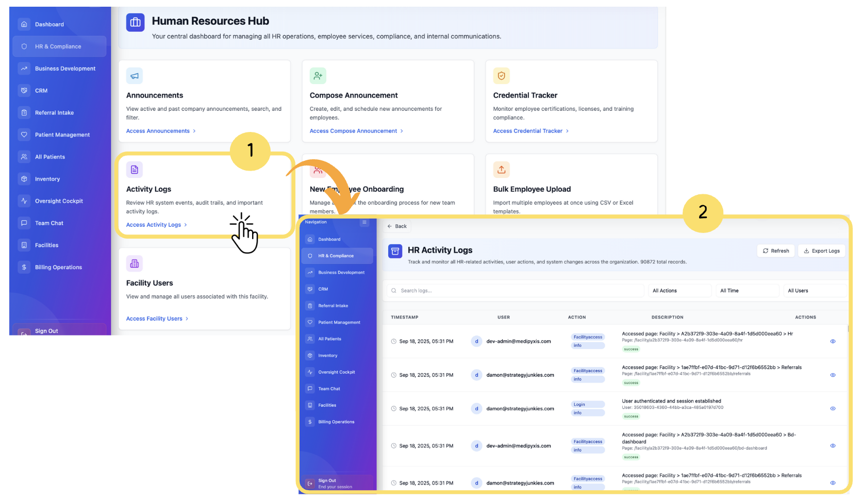Image resolution: width=862 pixels, height=502 pixels.
Task: Click the Access Activity Logs link
Action: (154, 225)
